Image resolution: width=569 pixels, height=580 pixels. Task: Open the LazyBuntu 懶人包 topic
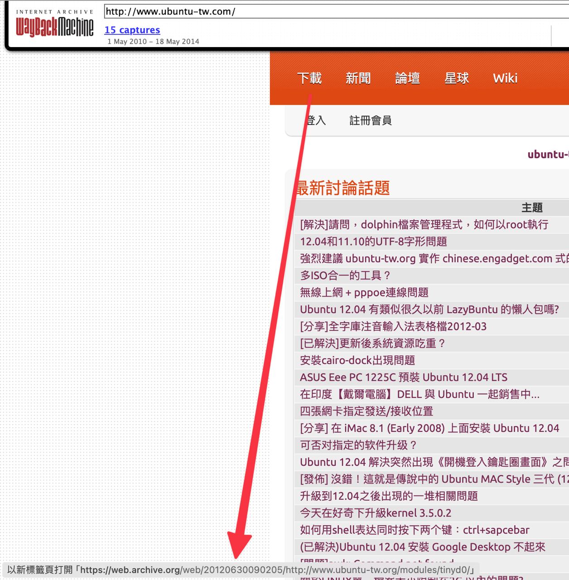tap(429, 309)
